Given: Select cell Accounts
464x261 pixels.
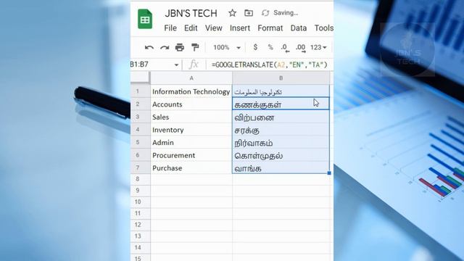Looking at the screenshot, I should [x=191, y=104].
